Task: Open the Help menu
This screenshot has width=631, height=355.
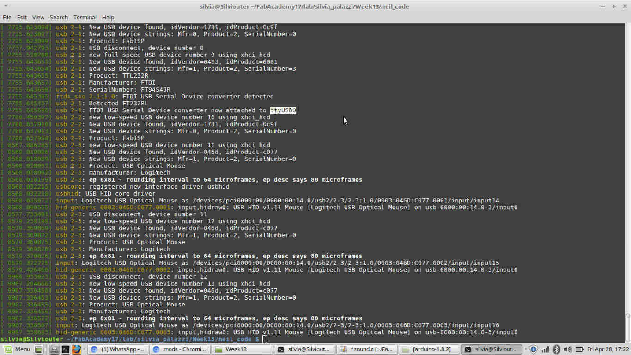Action: click(x=108, y=17)
